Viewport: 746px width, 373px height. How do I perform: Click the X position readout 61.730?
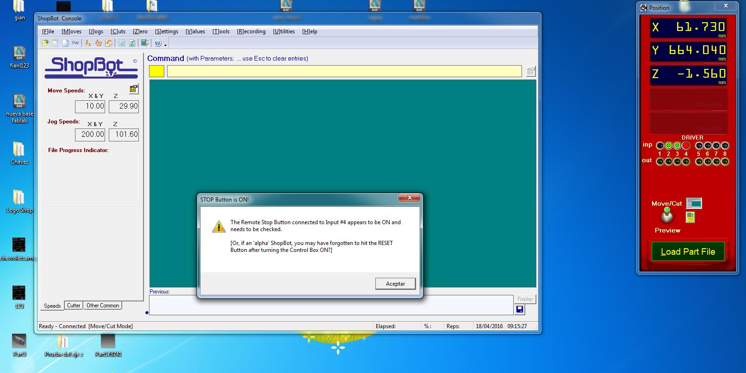[689, 27]
